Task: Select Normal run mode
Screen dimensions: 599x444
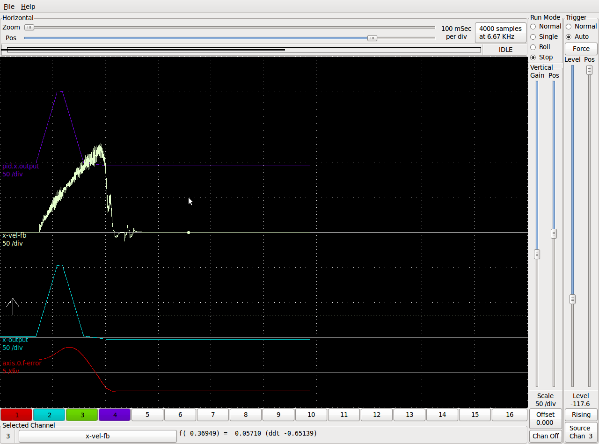Action: pyautogui.click(x=545, y=26)
